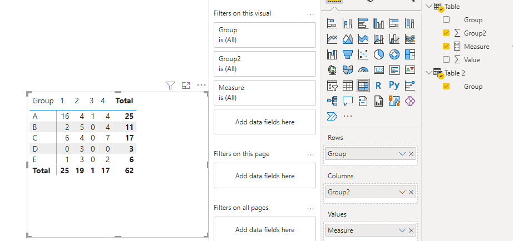Select the Smart narrative visual
This screenshot has height=241, width=513.
[363, 101]
